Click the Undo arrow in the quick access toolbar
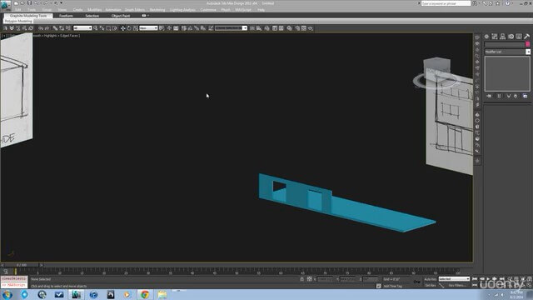 point(36,3)
